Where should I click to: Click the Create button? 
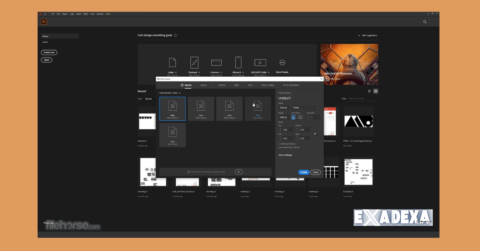pos(304,172)
